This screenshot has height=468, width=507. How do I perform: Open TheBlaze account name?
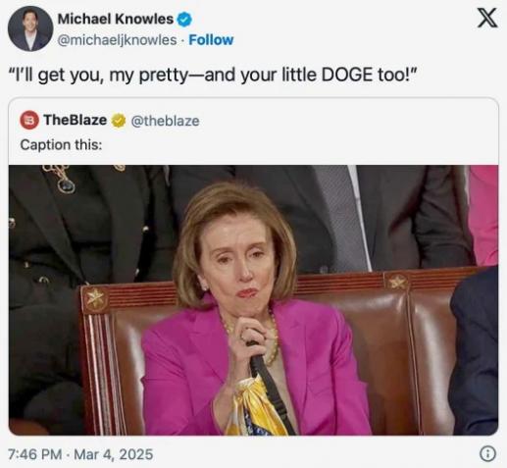(76, 120)
